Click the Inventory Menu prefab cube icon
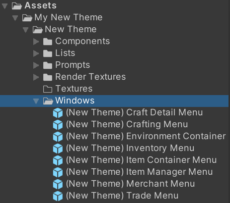This screenshot has width=230, height=203. point(58,149)
